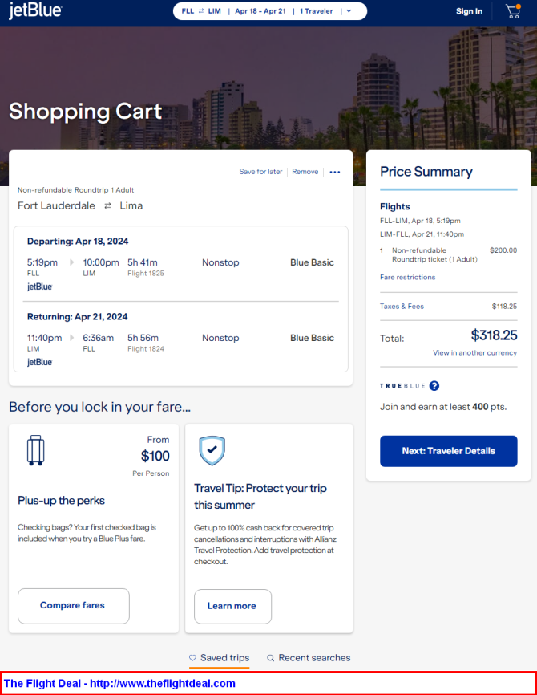Screen dimensions: 537x695
Task: Click the heart icon beside Saved trips
Action: (x=192, y=658)
